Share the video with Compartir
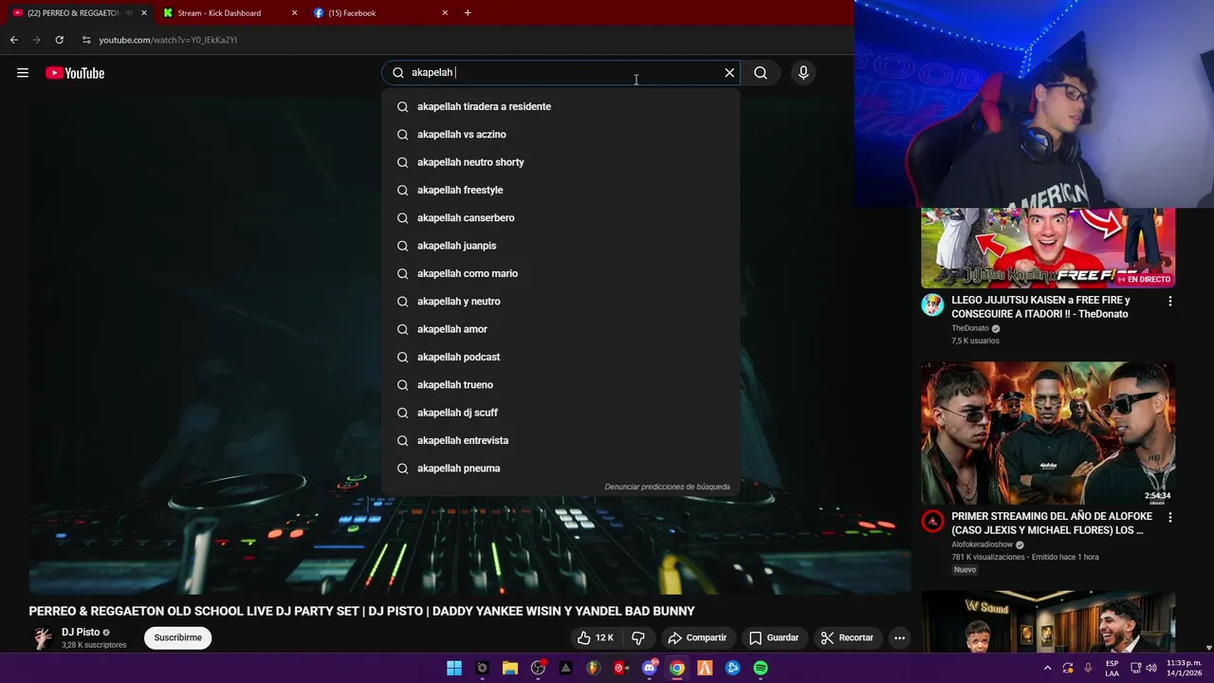1214x683 pixels. 697,637
